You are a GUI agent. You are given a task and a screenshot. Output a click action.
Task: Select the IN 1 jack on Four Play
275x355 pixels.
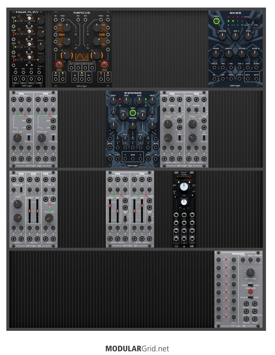pos(16,73)
